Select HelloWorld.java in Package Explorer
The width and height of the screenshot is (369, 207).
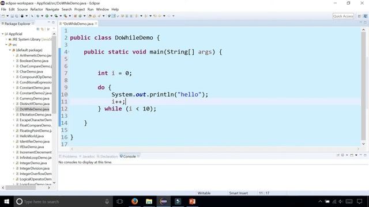pos(32,136)
